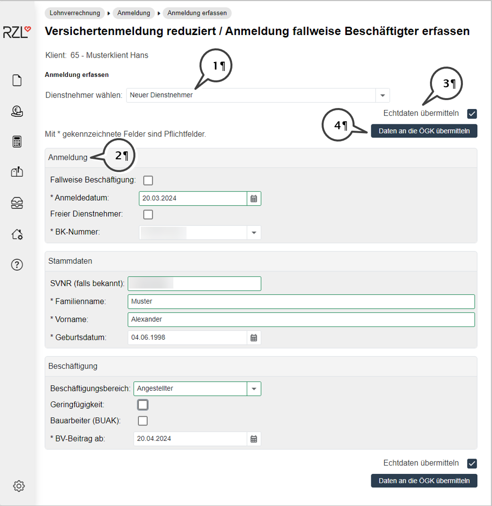Open the BK-Nummer dropdown list
Screen dimensions: 492x506
[254, 232]
